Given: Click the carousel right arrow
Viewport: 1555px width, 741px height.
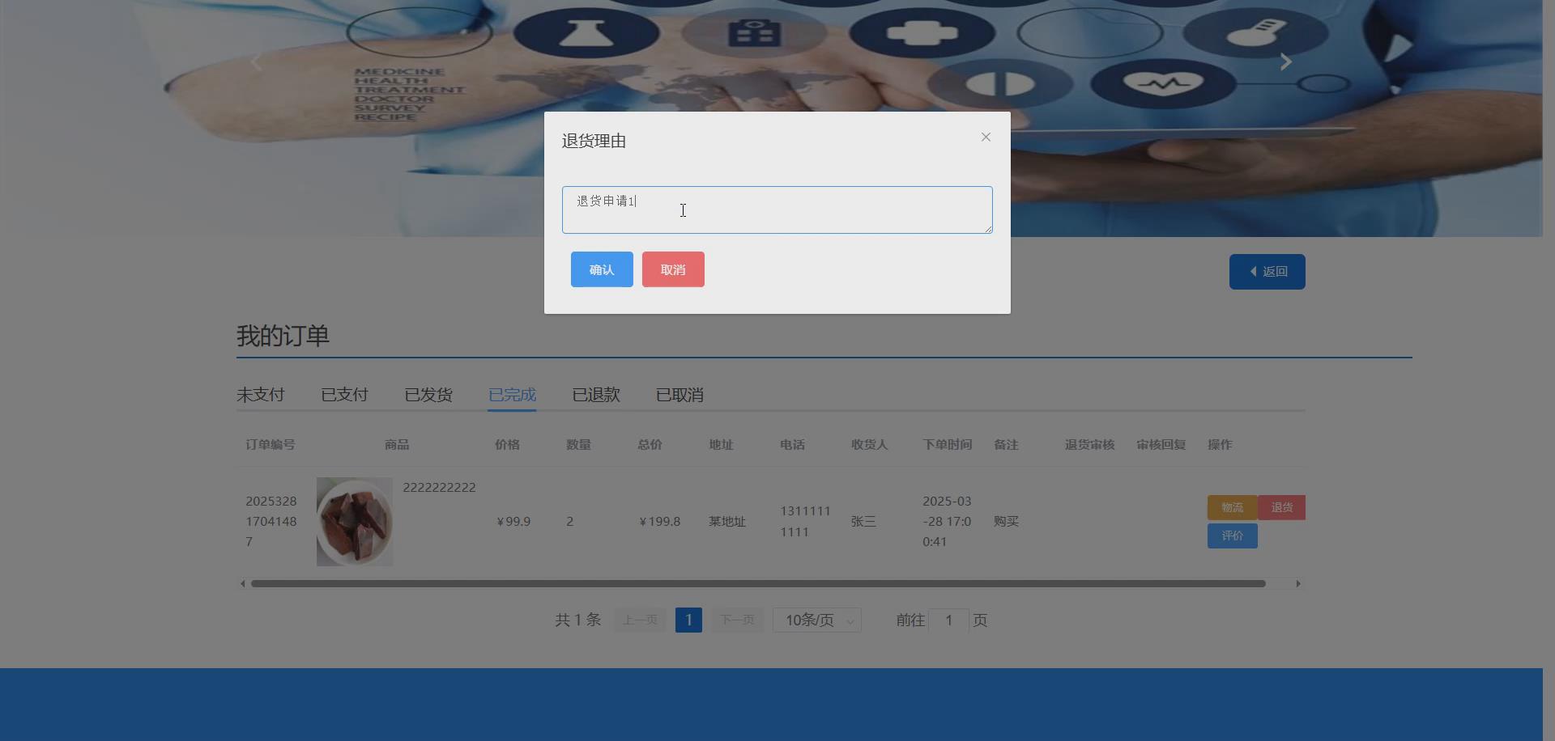Looking at the screenshot, I should coord(1285,61).
